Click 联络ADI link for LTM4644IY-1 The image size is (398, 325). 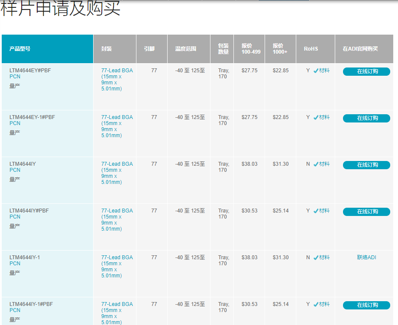coord(366,257)
